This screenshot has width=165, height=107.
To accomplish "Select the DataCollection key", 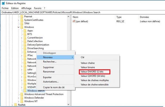I will (x=35, y=41).
